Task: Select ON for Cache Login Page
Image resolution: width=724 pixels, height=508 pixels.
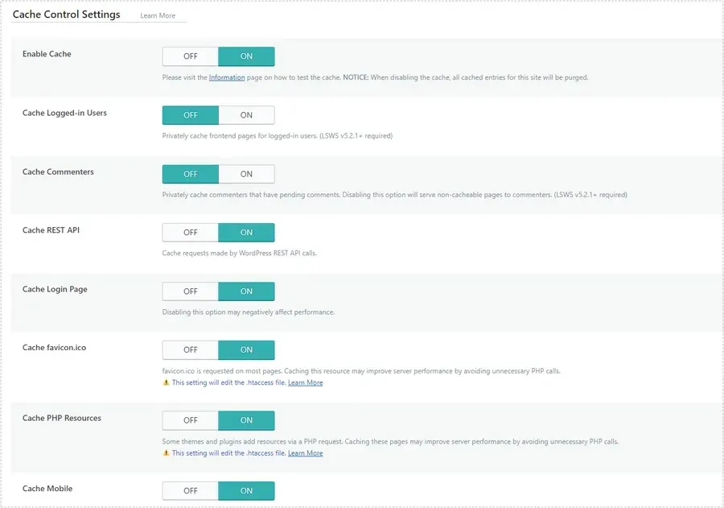Action: 247,291
